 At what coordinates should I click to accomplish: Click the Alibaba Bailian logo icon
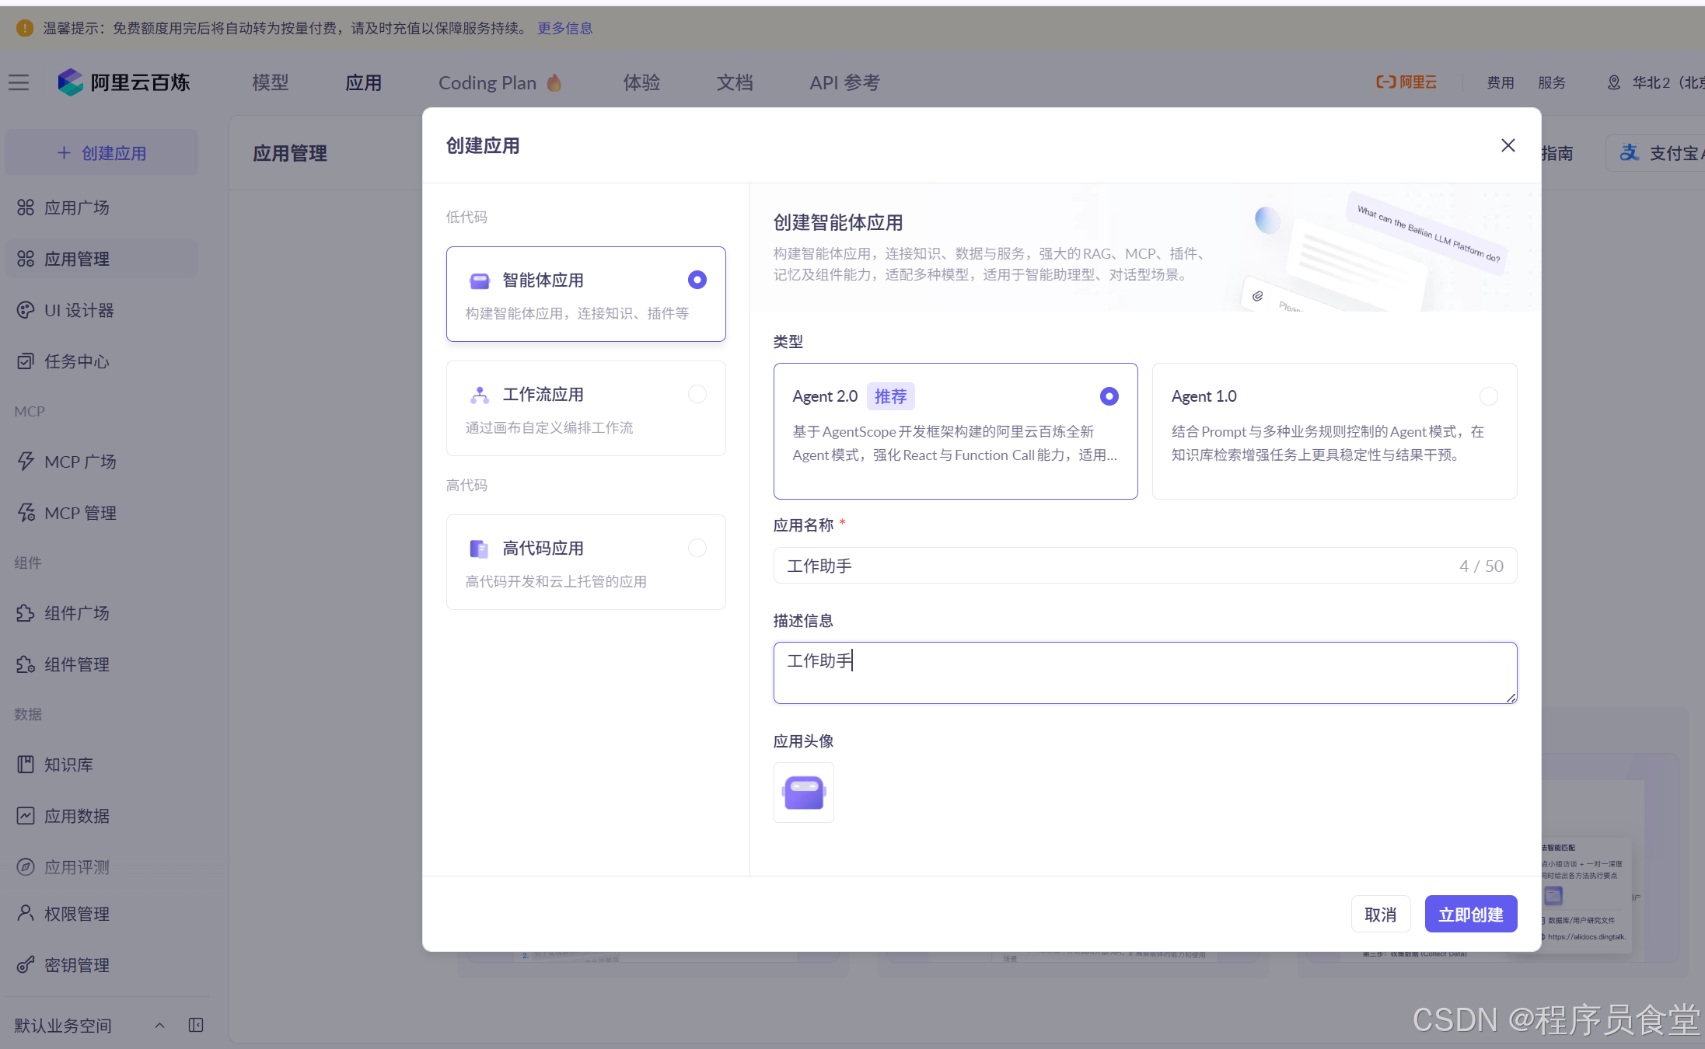pyautogui.click(x=70, y=82)
